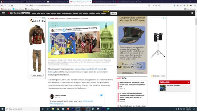
Task: Open page actions three-dots menu
Action: point(153,6)
